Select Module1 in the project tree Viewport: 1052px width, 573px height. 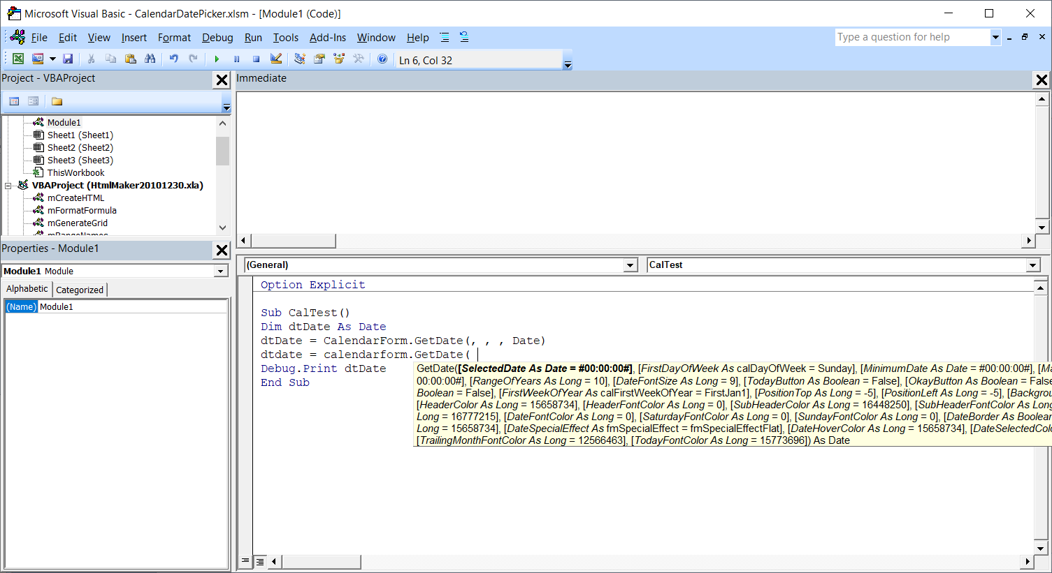click(x=64, y=122)
